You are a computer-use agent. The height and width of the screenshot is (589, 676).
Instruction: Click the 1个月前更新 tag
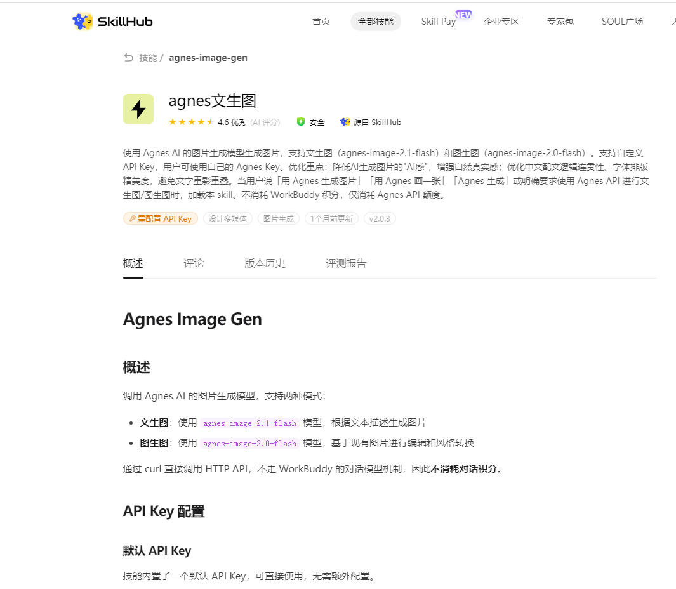tap(331, 218)
